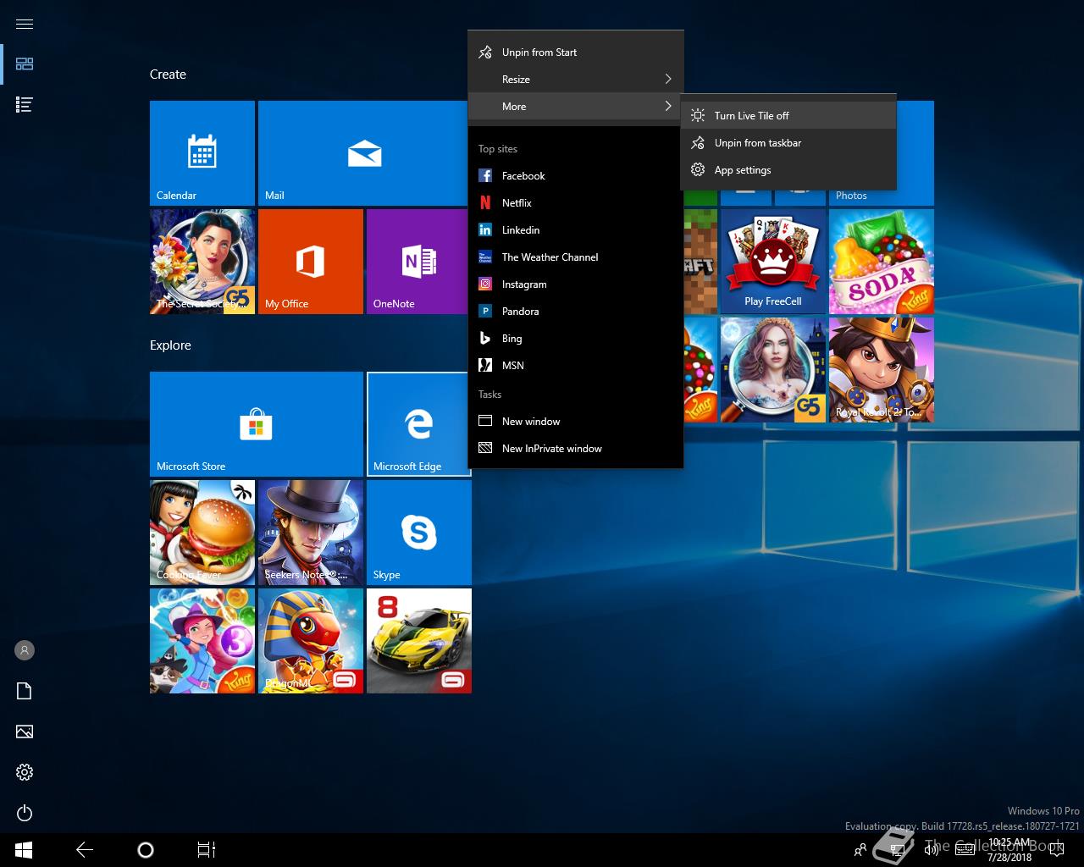Open the Mail tile

click(x=364, y=153)
